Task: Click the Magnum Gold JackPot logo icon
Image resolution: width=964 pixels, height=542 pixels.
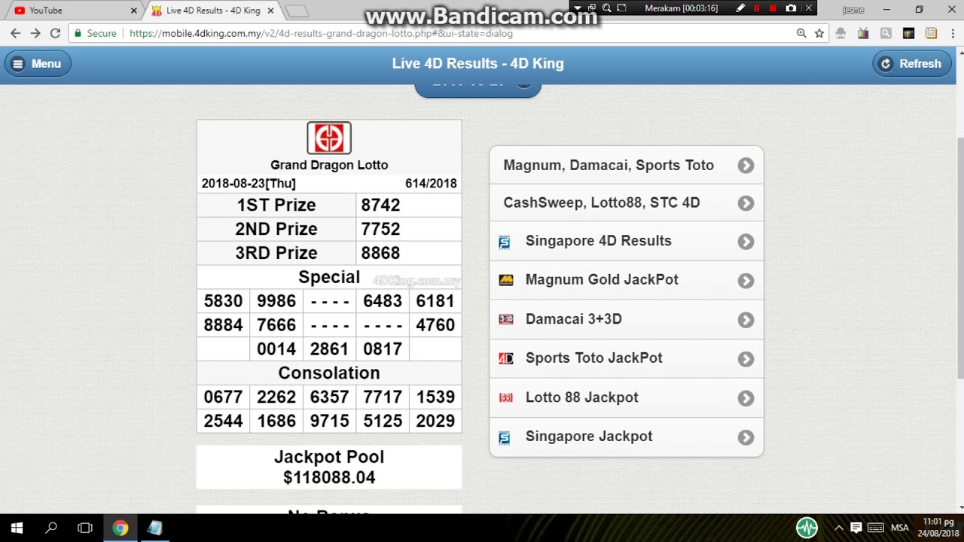Action: click(506, 280)
